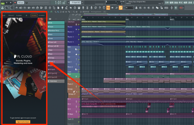Open the PLUGINS tab in browser
Image resolution: width=194 pixels, height=125 pixels.
[x=19, y=15]
